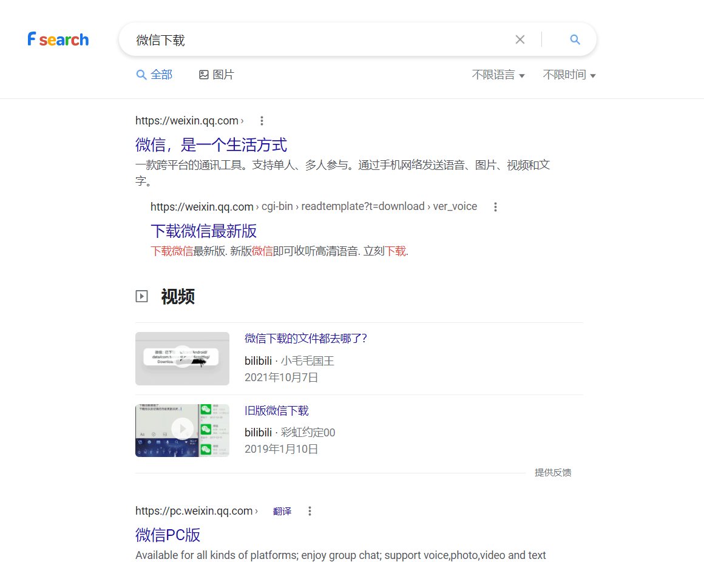Click the 翻译 link
Viewport: 704px width, 562px height.
click(282, 511)
